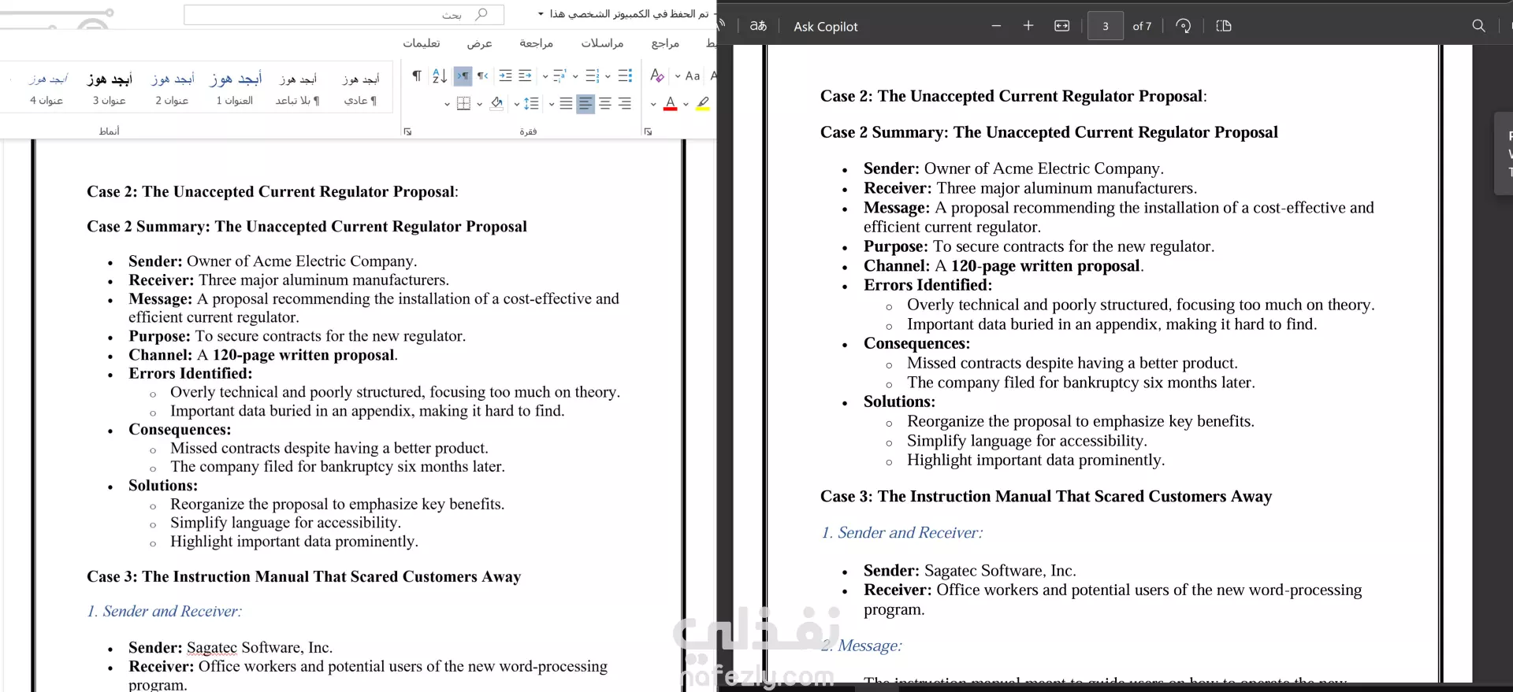The width and height of the screenshot is (1513, 692).
Task: Click the line spacing icon
Action: [532, 103]
